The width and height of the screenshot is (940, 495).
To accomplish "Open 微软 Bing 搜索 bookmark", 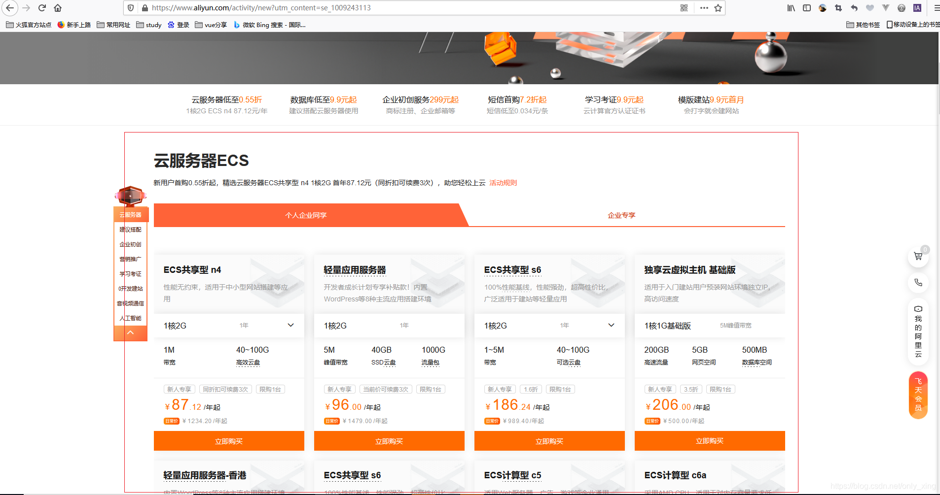I will tap(269, 25).
